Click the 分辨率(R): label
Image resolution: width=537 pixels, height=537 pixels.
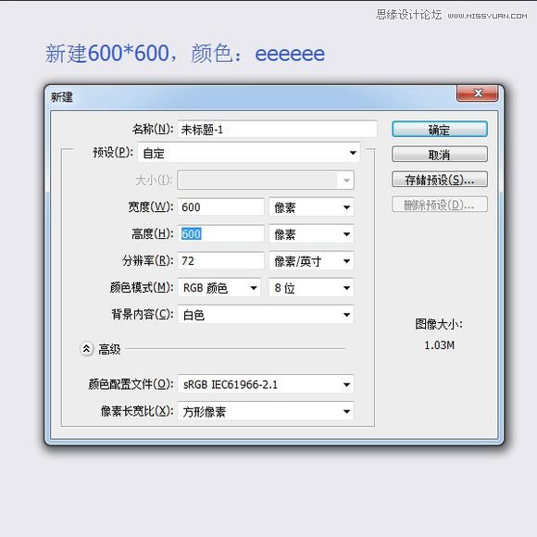(147, 261)
